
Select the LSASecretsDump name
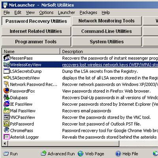[26, 71]
